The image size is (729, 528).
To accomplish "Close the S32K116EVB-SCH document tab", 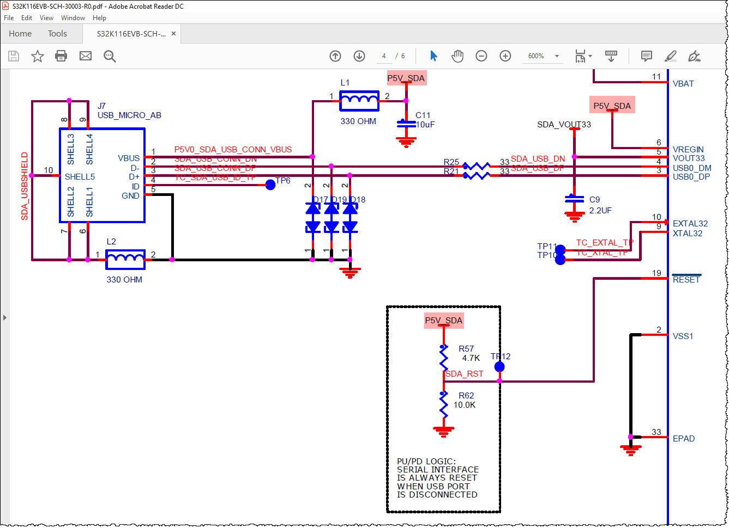I will pyautogui.click(x=173, y=34).
